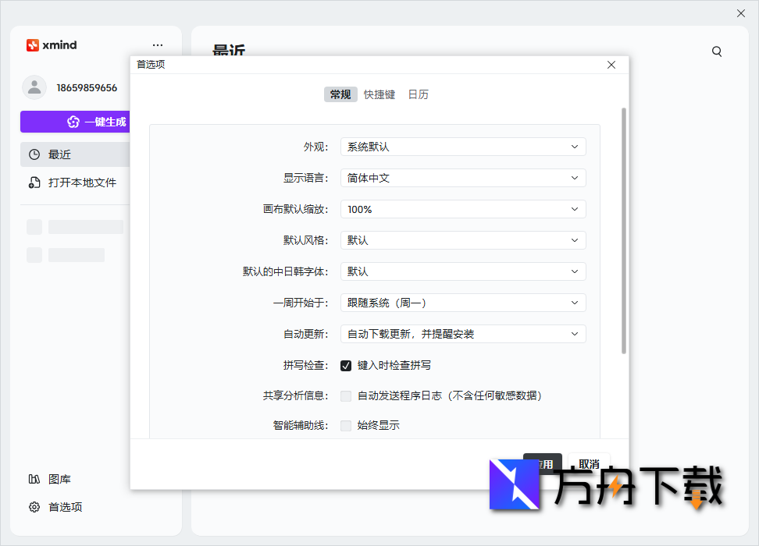Viewport: 759px width, 546px height.
Task: Click the 一键生成 button
Action: tap(86, 121)
